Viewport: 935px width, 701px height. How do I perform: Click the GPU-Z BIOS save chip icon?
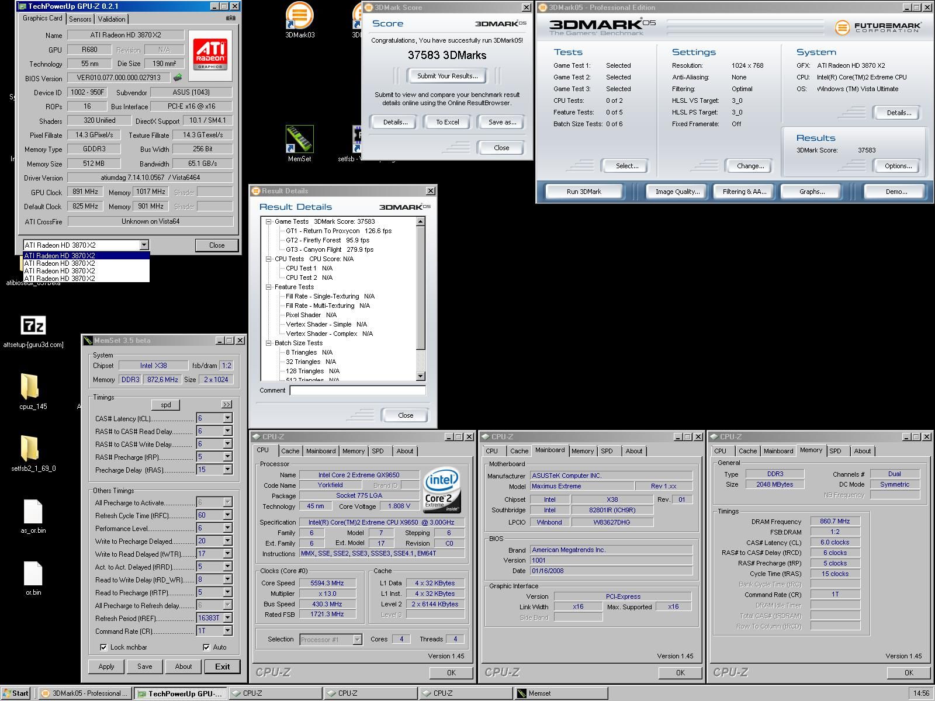pos(178,78)
